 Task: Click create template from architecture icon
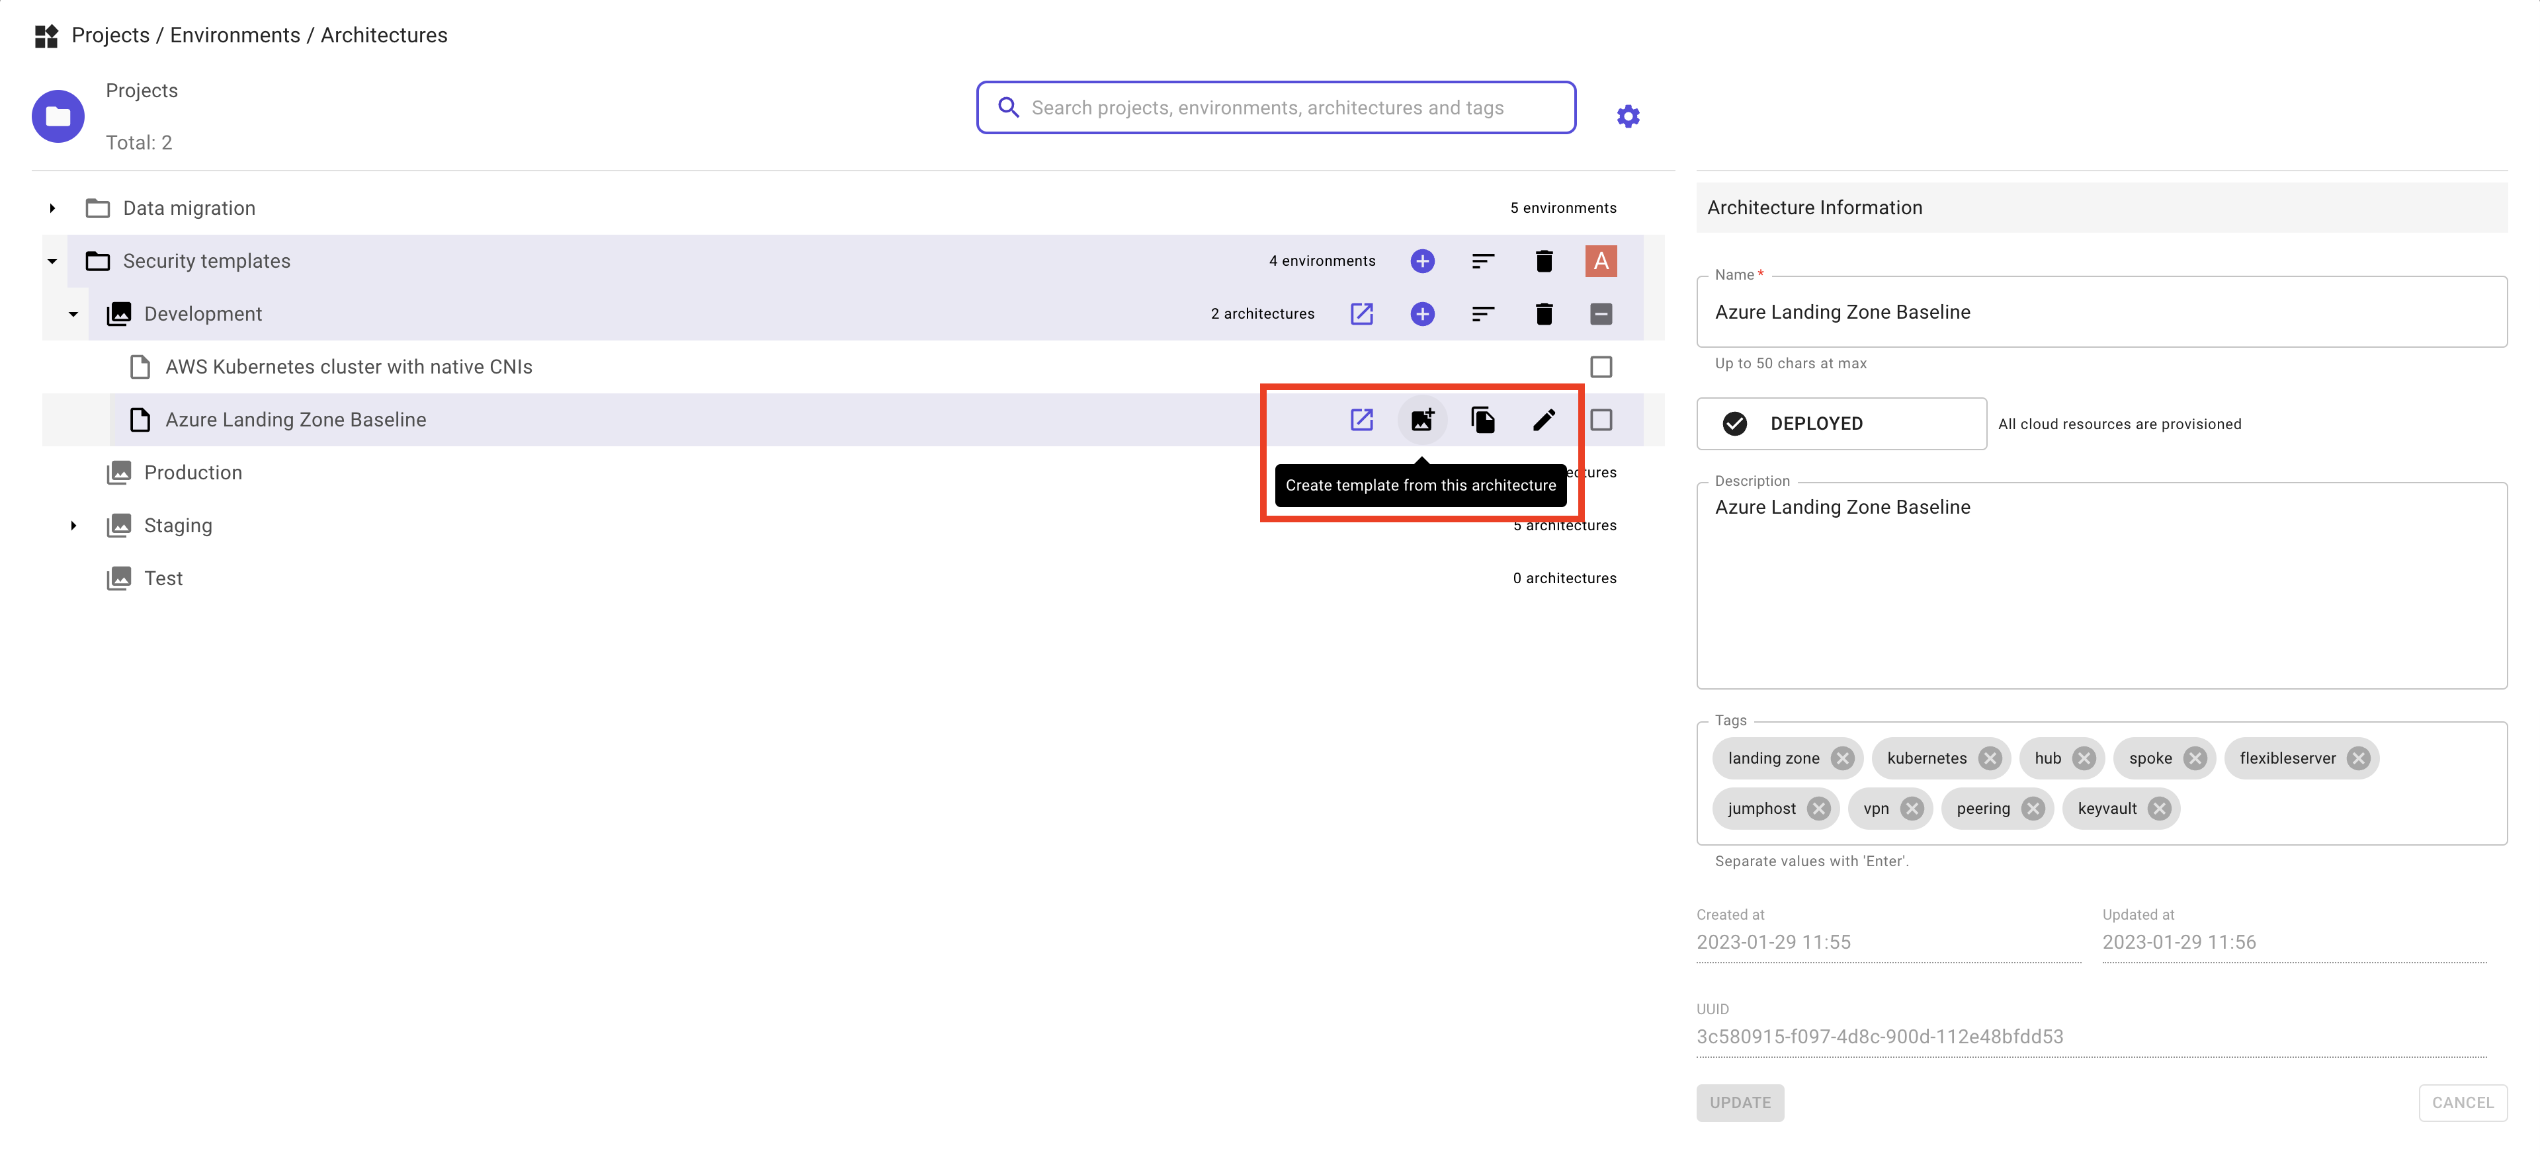coord(1422,420)
